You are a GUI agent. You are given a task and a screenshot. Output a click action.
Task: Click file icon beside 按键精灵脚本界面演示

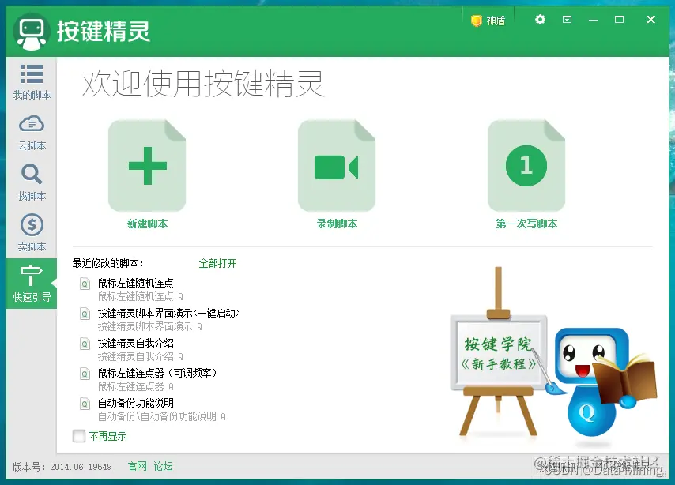point(85,314)
